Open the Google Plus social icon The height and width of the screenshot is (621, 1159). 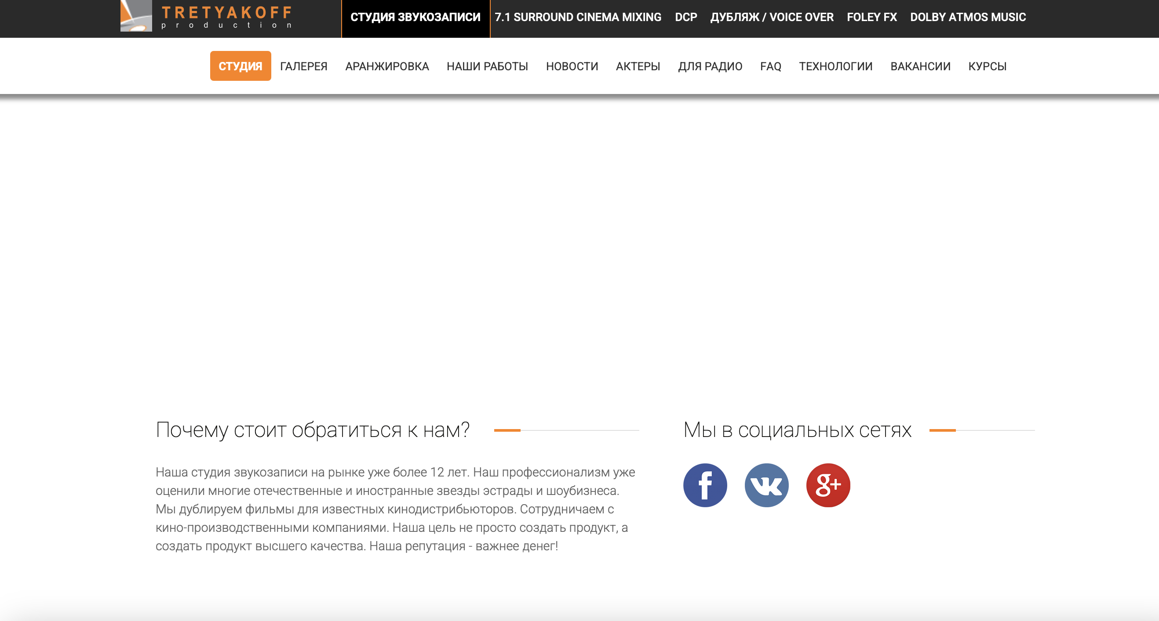[x=828, y=485]
